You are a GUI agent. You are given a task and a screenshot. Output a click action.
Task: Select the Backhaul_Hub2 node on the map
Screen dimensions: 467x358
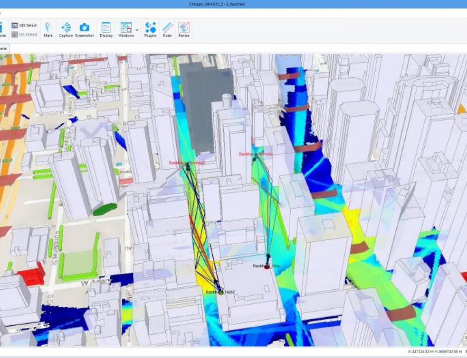220,292
